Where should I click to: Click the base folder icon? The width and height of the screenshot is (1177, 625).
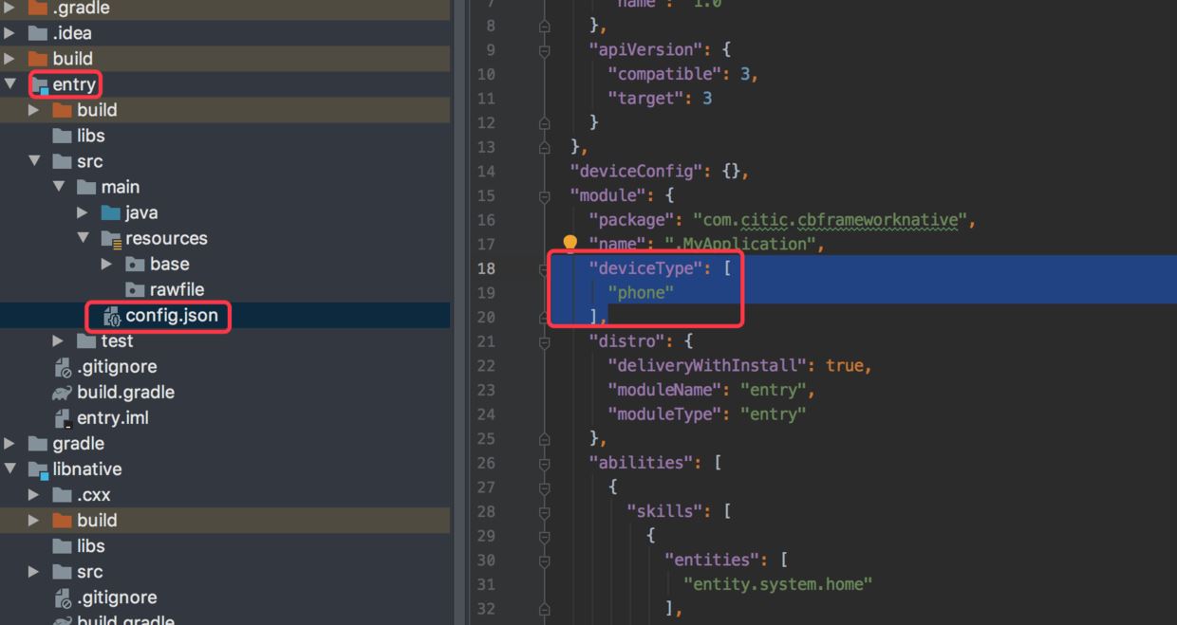coord(135,264)
